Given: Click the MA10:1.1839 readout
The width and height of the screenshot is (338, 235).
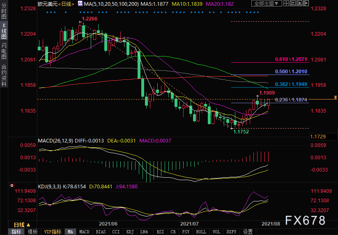Looking at the screenshot, I should 187,4.
